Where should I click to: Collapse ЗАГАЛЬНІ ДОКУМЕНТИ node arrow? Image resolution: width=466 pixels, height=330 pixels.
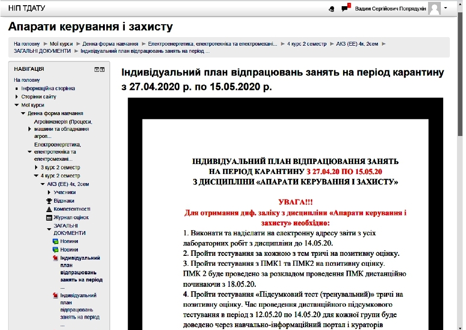pos(49,229)
